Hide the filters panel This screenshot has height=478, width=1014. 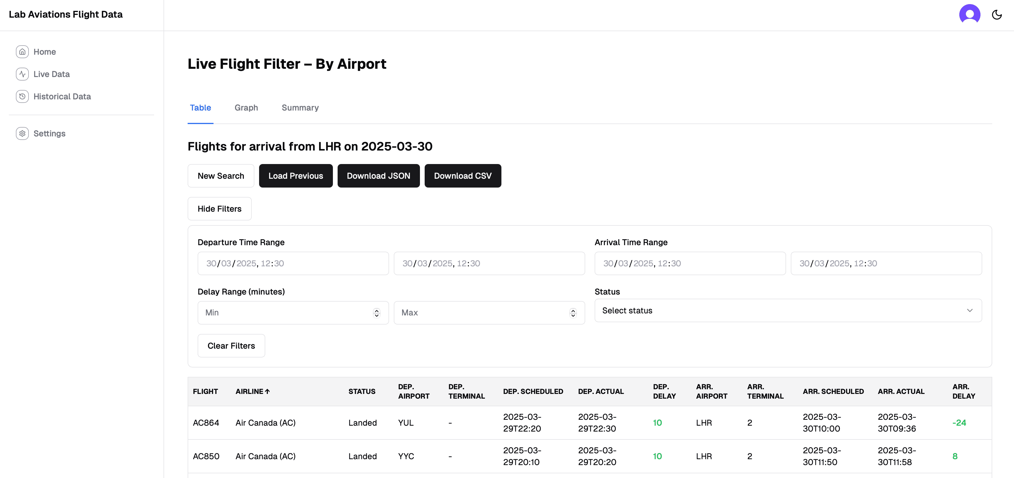219,208
